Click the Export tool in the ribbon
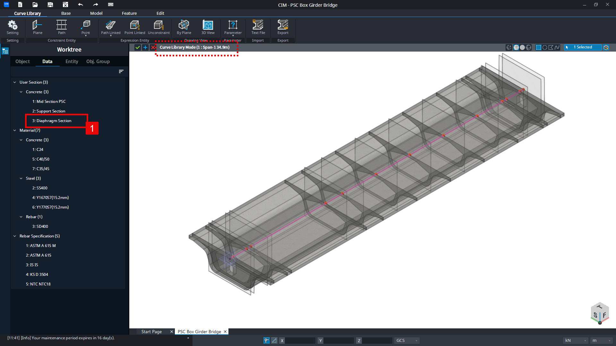Screen dimensions: 616x346 pyautogui.click(x=283, y=27)
